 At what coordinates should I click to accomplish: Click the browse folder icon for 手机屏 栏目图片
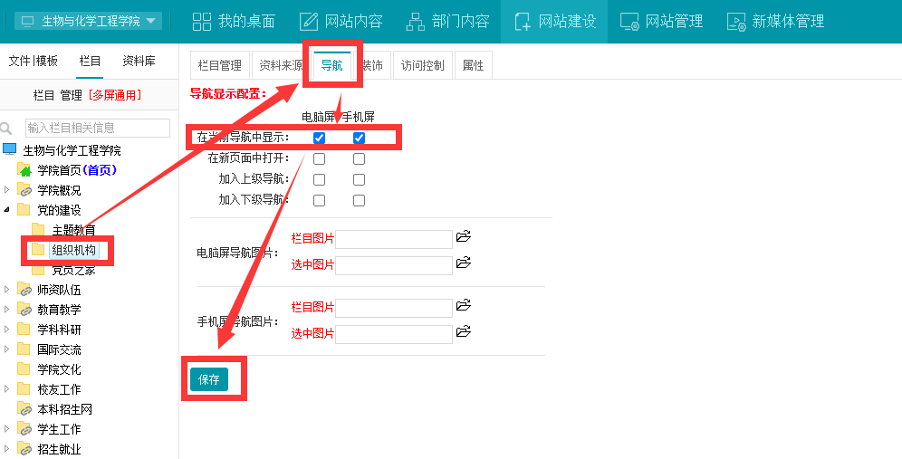tap(464, 306)
